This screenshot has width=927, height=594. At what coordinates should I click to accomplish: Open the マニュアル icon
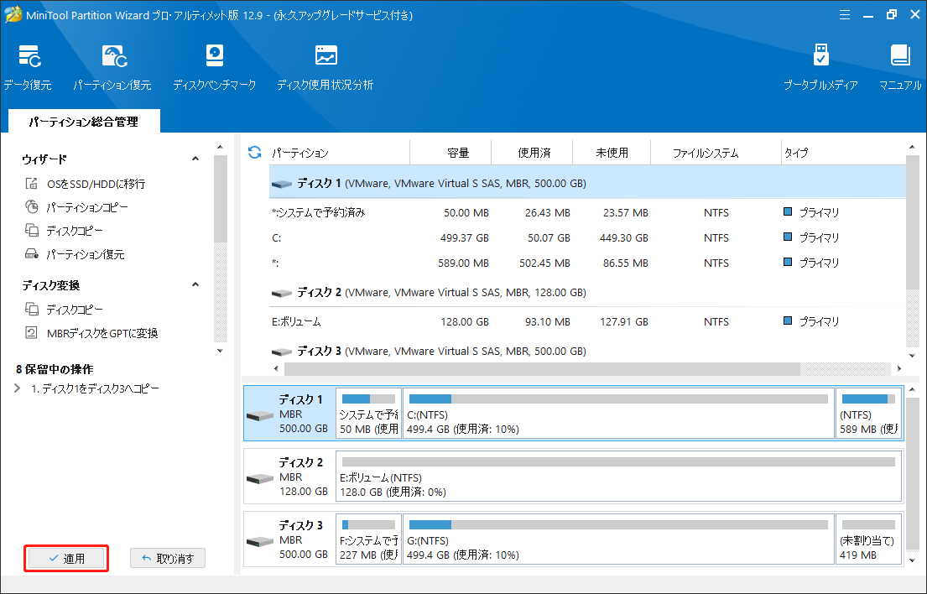tap(900, 67)
